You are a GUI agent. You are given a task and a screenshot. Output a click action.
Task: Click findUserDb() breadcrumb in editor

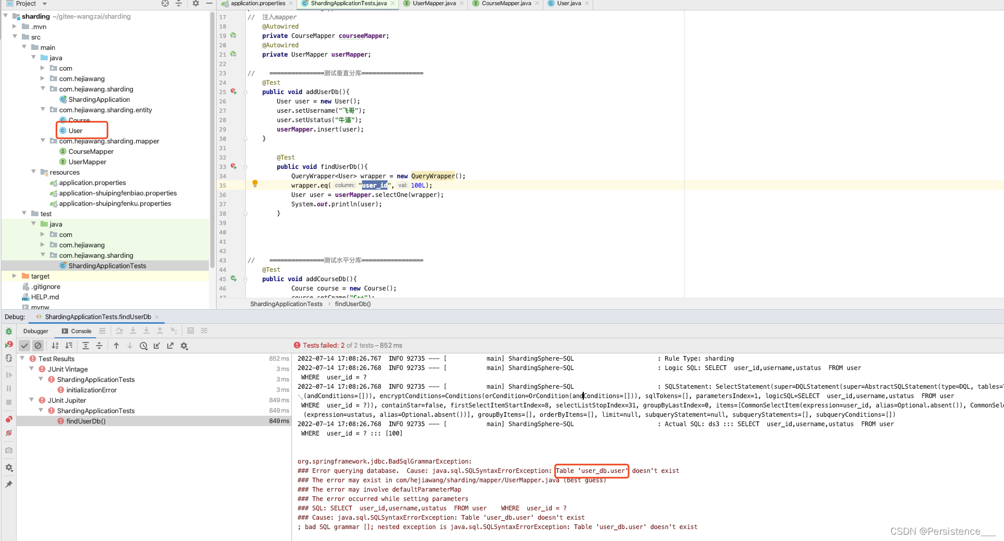(x=353, y=304)
